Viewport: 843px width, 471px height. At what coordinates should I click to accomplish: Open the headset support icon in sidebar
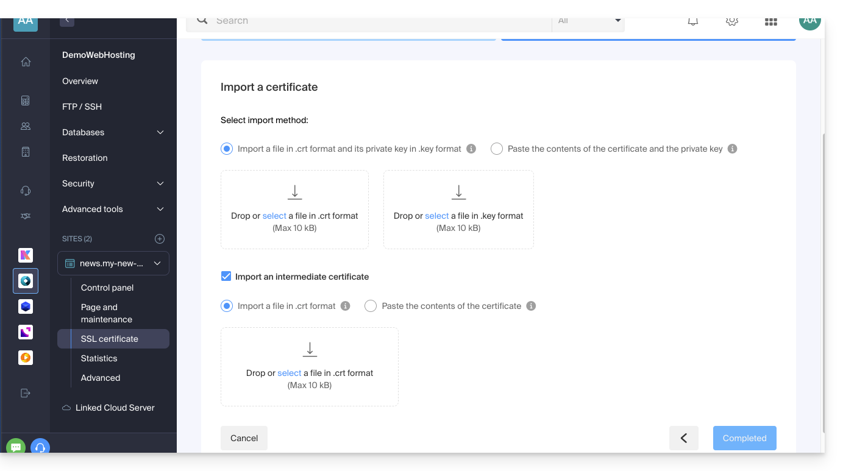click(26, 191)
